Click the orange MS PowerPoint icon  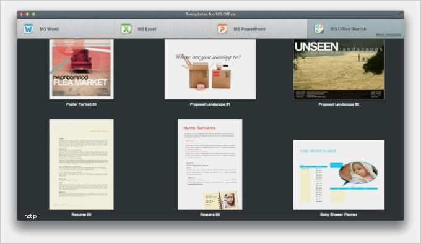(x=222, y=28)
